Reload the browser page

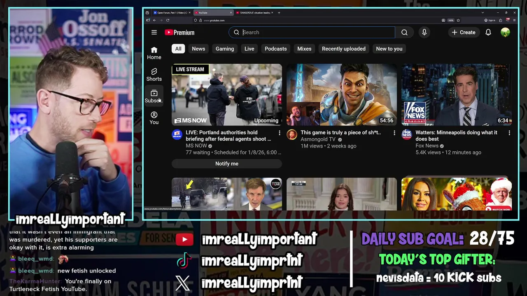pyautogui.click(x=168, y=20)
